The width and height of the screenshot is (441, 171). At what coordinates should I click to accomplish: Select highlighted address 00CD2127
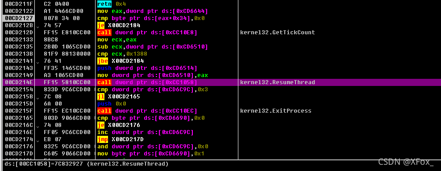point(19,18)
